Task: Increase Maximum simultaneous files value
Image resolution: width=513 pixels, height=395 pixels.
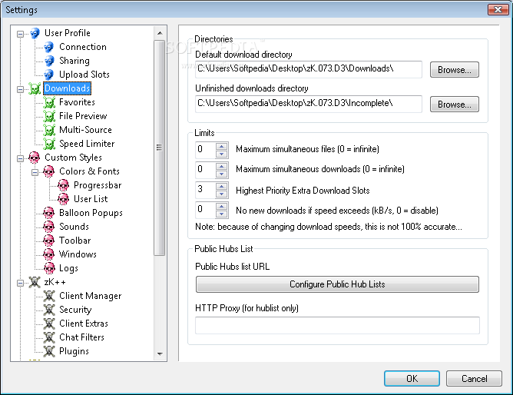Action: pyautogui.click(x=222, y=146)
